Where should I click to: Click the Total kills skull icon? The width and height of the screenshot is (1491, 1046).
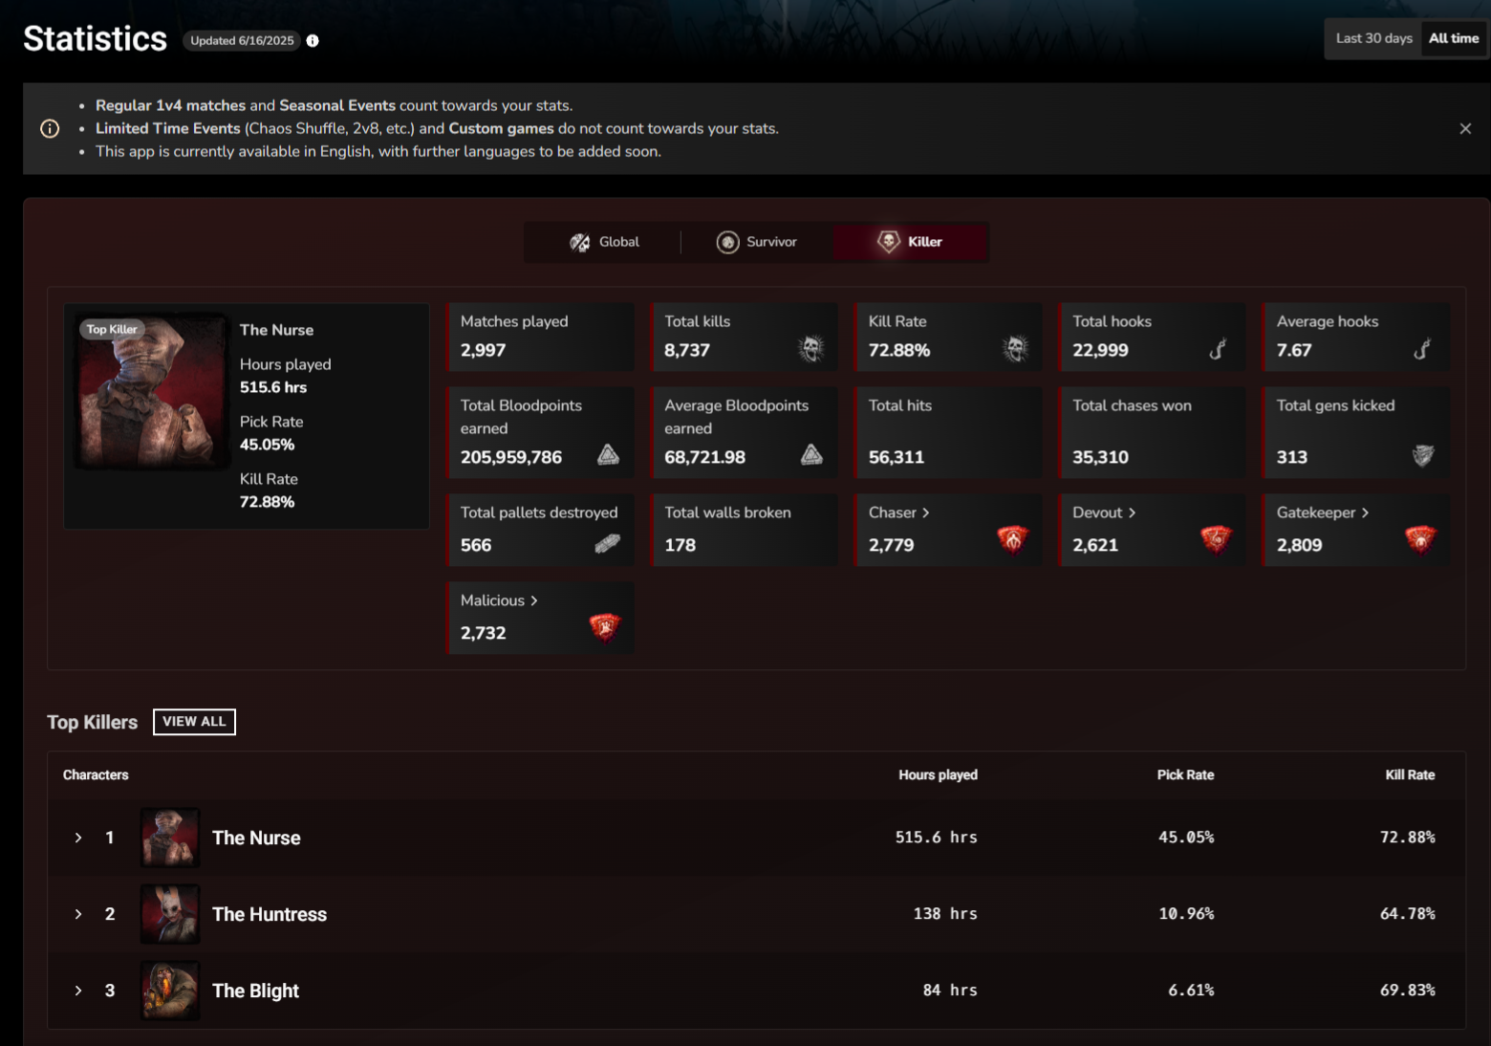[x=811, y=348]
